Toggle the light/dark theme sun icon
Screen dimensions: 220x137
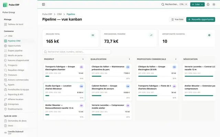214,4
